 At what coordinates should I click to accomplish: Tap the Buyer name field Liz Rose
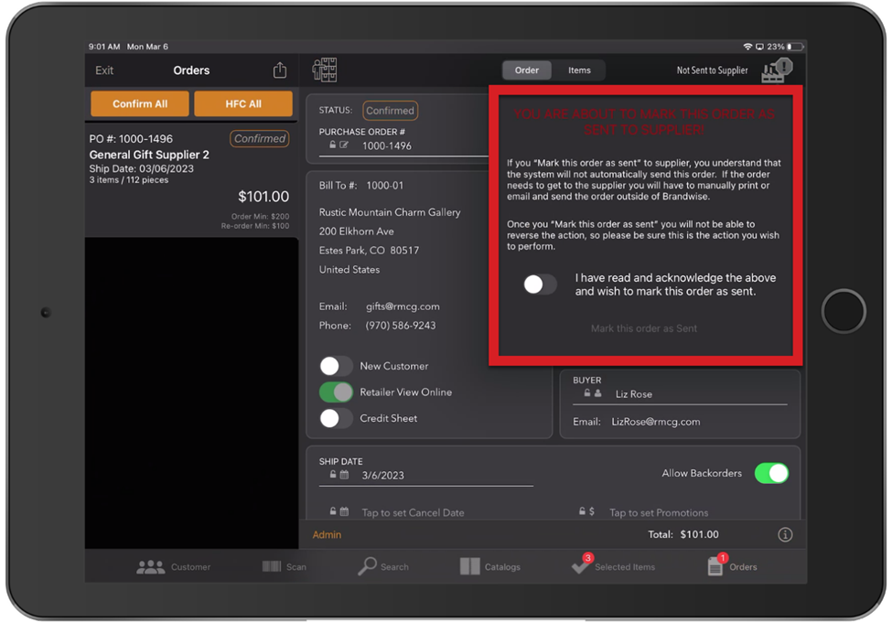pos(634,393)
